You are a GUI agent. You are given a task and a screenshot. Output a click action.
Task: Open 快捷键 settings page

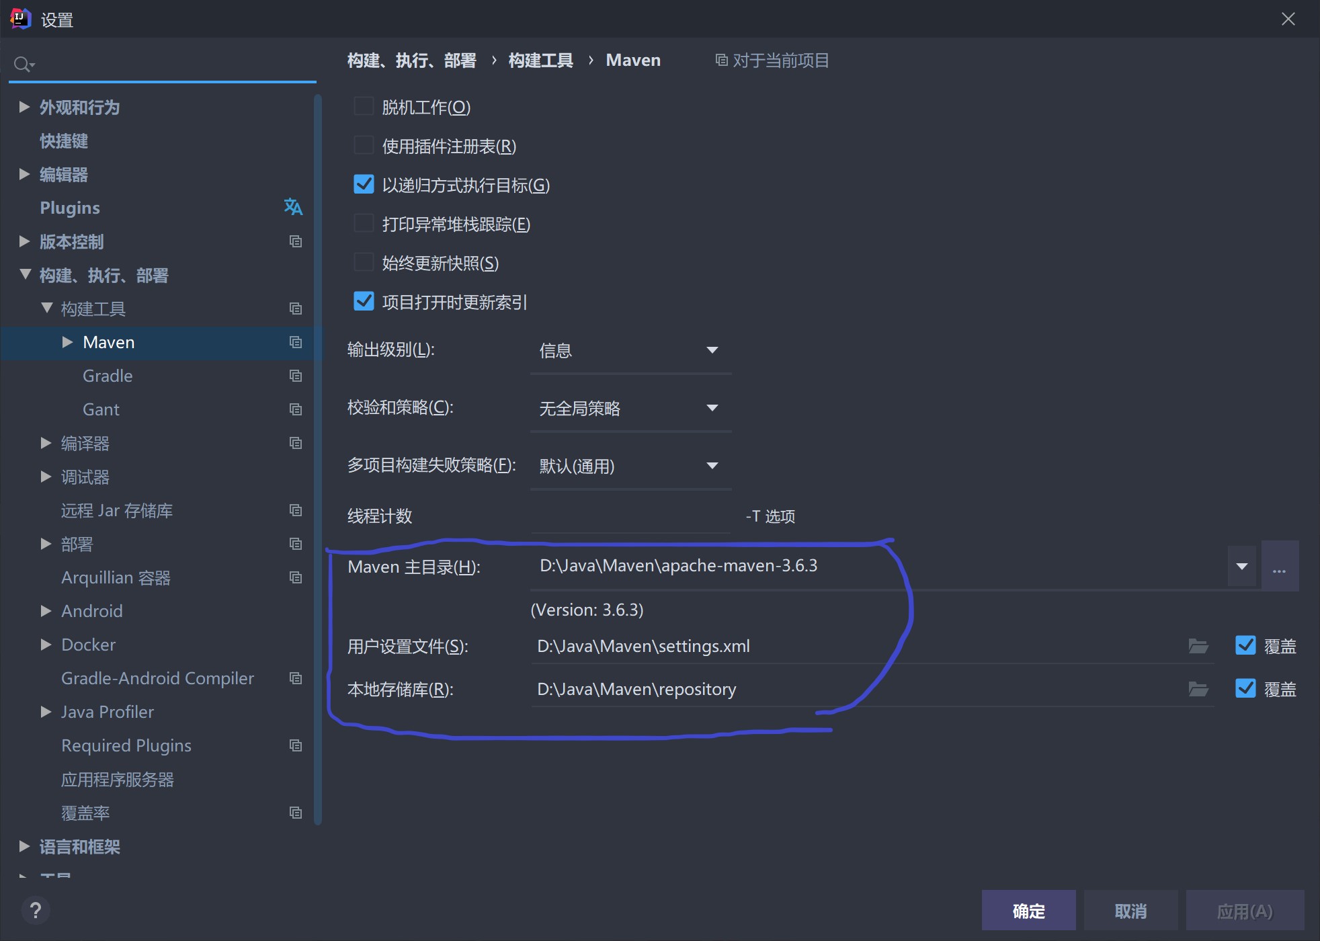pos(64,141)
